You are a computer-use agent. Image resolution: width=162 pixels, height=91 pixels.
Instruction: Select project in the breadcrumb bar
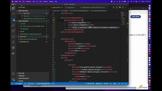[65, 11]
